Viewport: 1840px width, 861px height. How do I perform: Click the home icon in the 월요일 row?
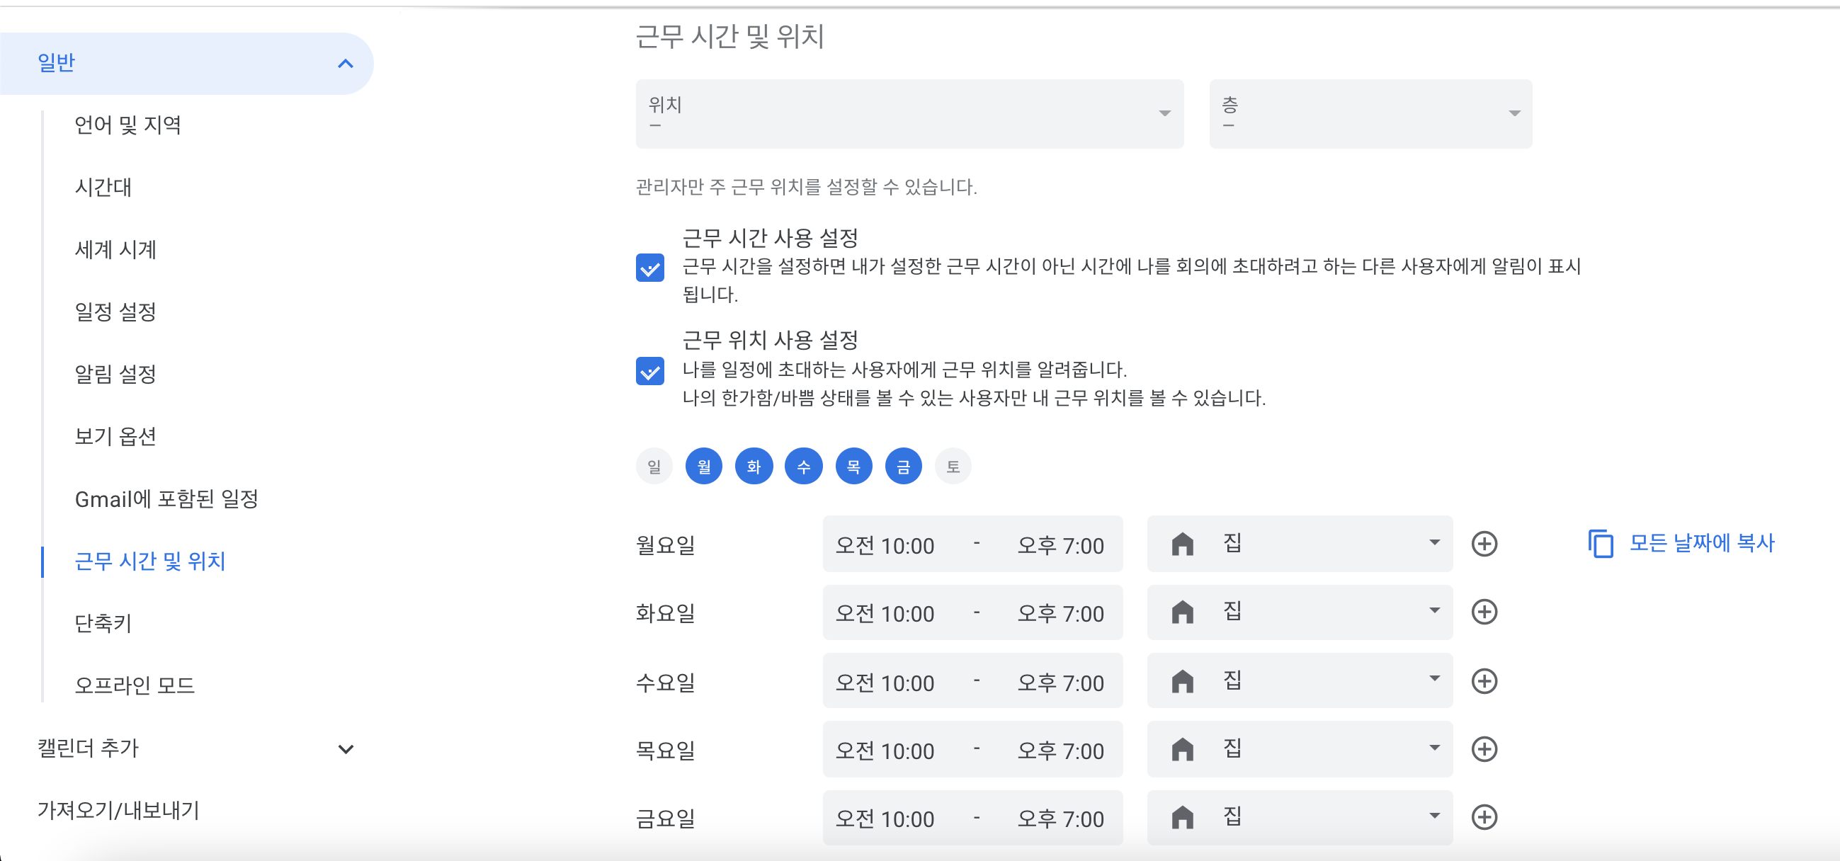1182,544
